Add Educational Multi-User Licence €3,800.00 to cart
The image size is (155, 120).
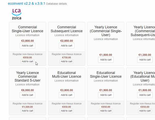point(67,95)
